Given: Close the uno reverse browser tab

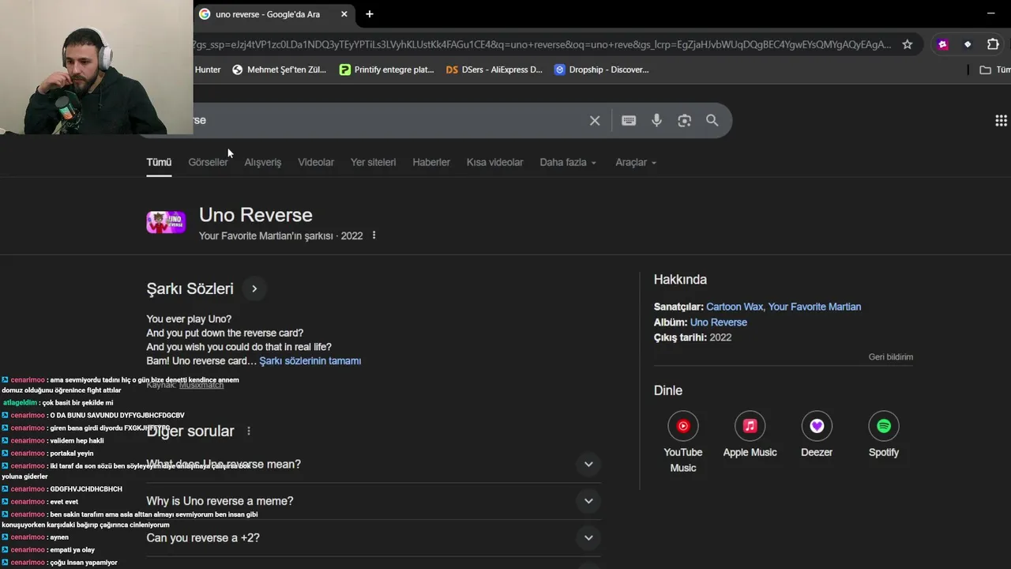Looking at the screenshot, I should point(344,13).
